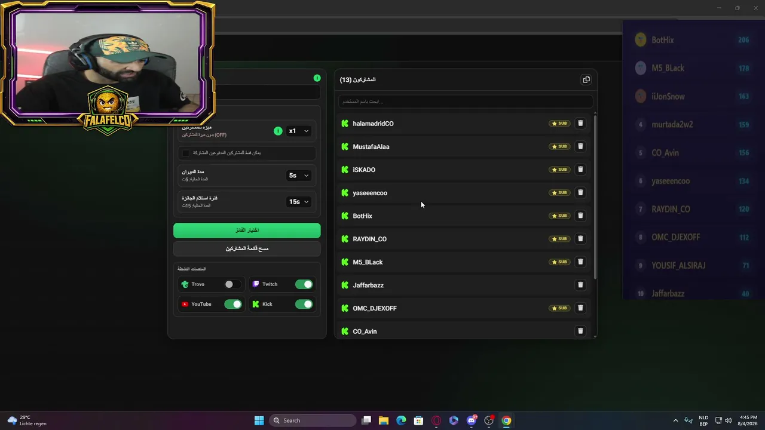Select participant name yaseeencoo
765x430 pixels.
(x=370, y=193)
